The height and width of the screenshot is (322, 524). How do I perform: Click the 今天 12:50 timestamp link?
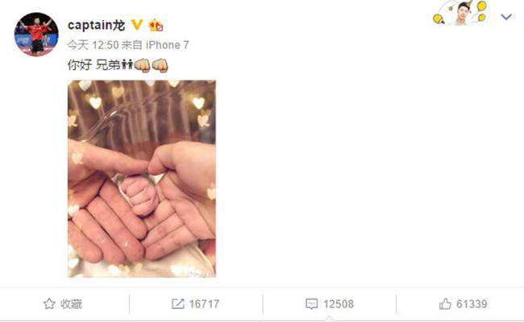coord(93,45)
